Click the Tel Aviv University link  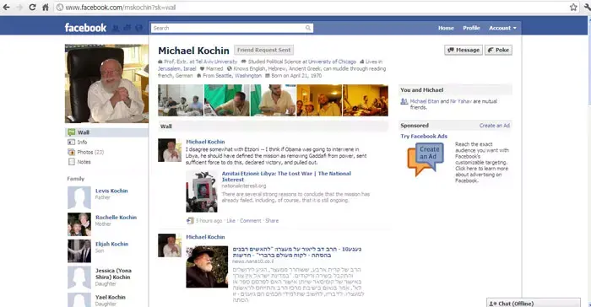tap(216, 62)
